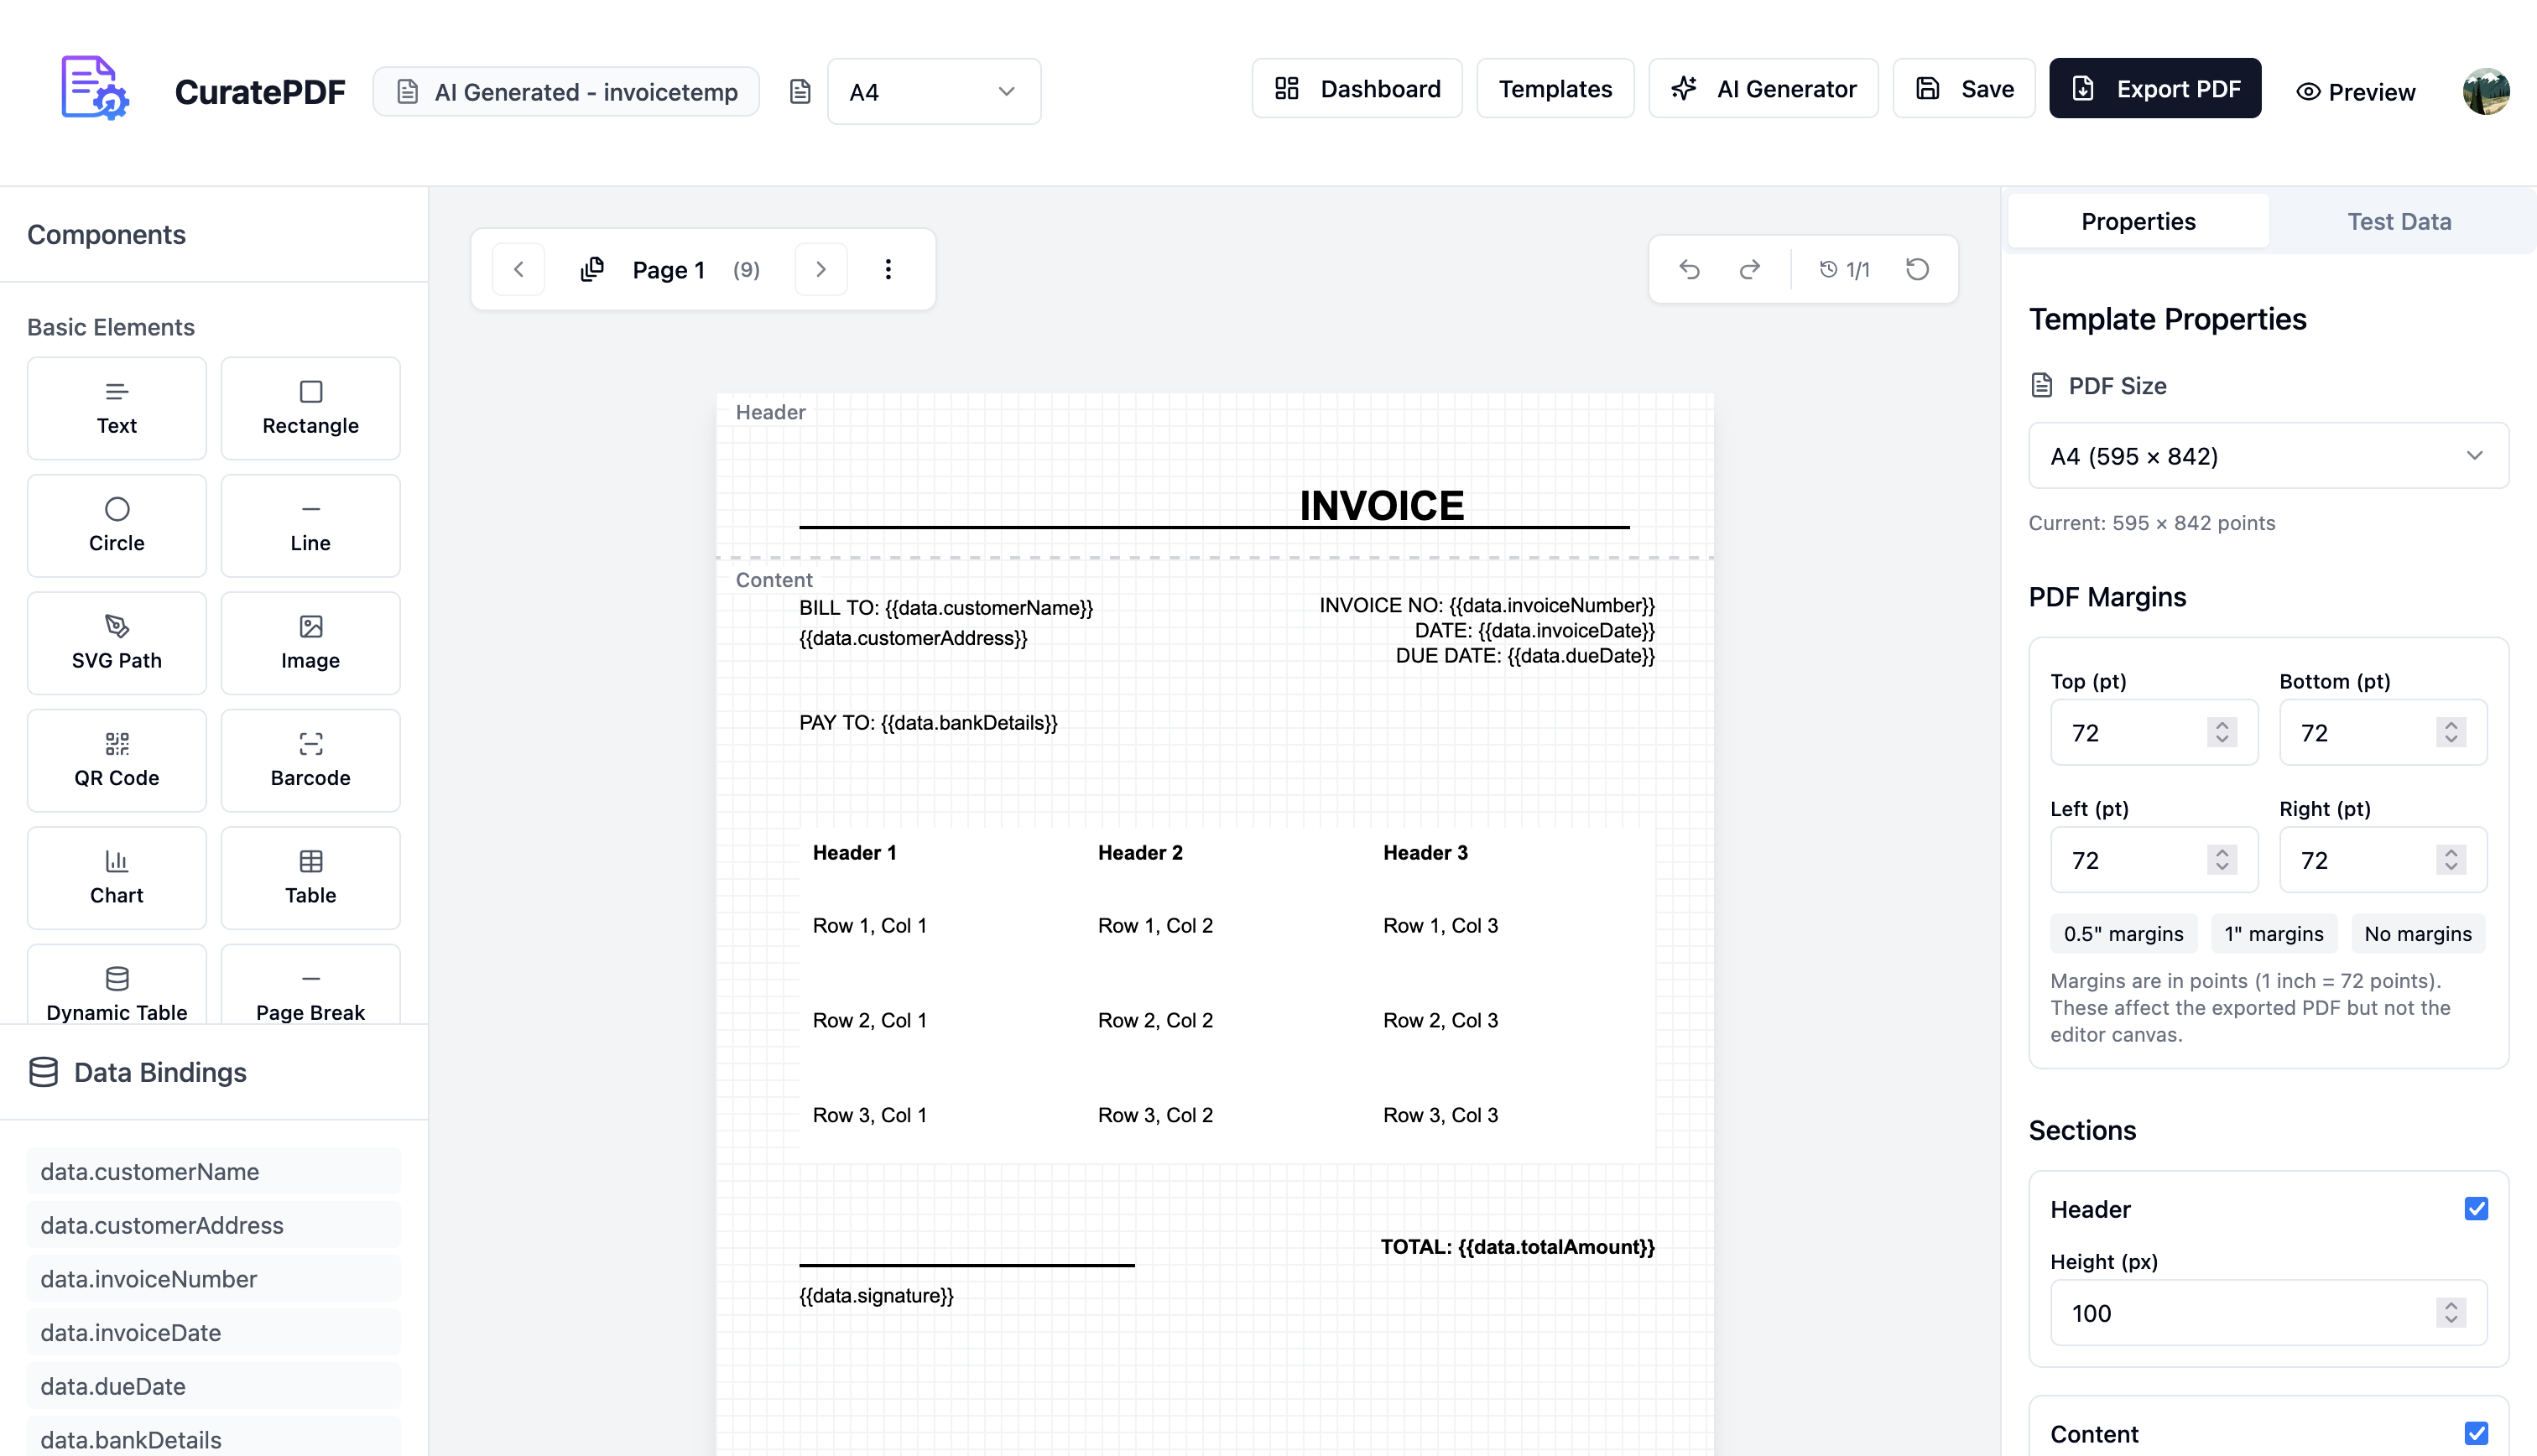
Task: Apply the 0.5" margins preset
Action: point(2122,933)
